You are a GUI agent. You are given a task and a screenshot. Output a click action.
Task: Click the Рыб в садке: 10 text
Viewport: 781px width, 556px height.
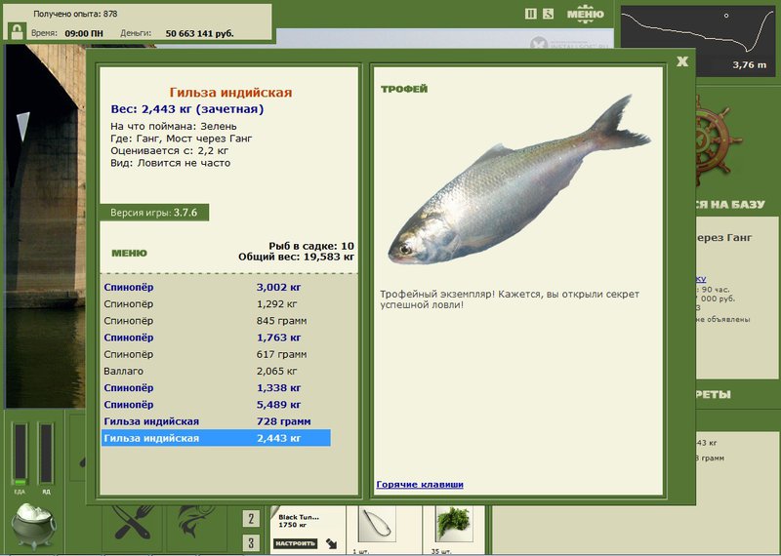[x=311, y=246]
